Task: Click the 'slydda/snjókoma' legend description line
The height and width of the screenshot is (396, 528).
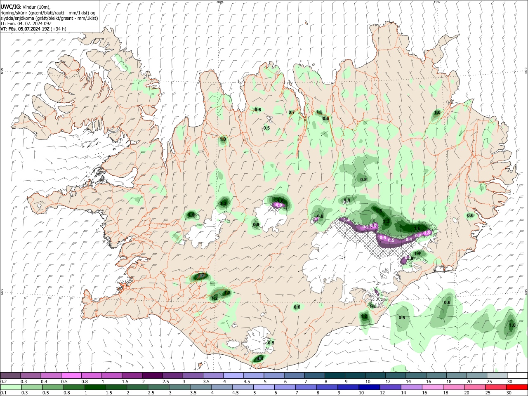Action: click(49, 18)
